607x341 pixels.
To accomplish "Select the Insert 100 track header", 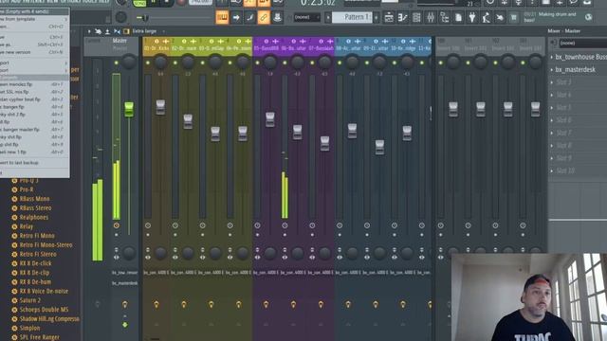I will 449,46.
